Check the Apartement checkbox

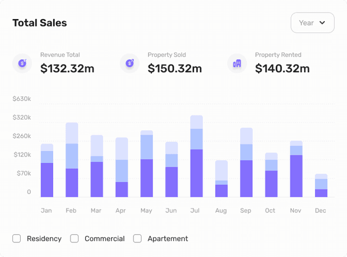click(x=138, y=239)
